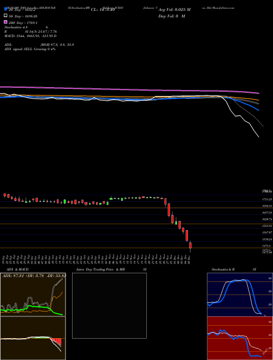Click the 1547.07 price axis label
The width and height of the screenshot is (273, 360).
tap(267, 232)
